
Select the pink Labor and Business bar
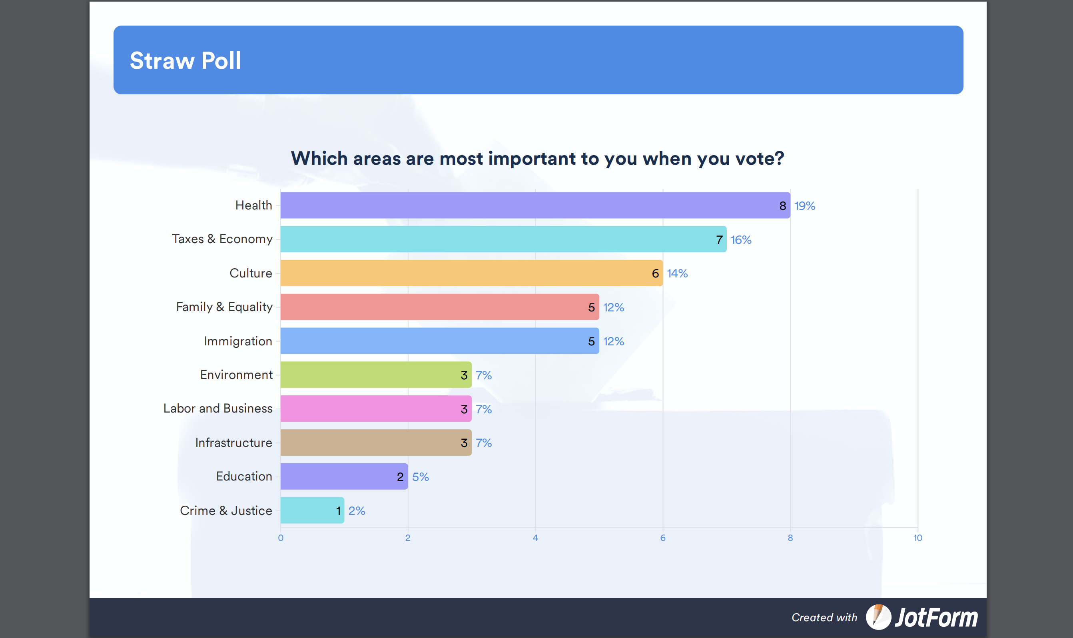point(376,409)
